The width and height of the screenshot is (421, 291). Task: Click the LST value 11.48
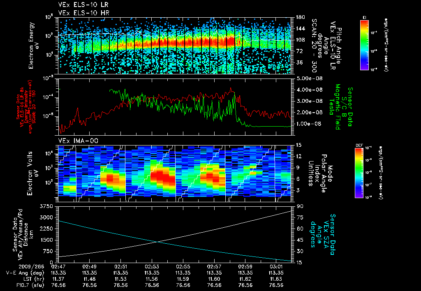[89, 279]
